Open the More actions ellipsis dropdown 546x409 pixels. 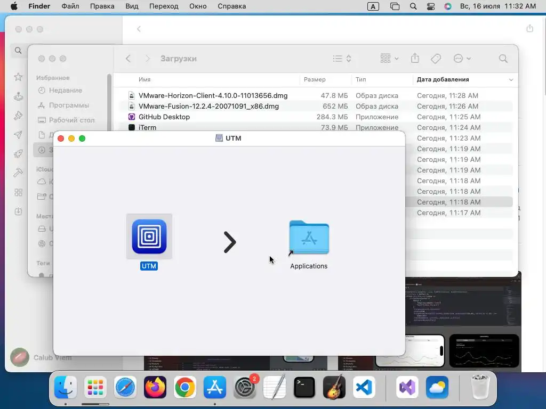click(x=462, y=59)
